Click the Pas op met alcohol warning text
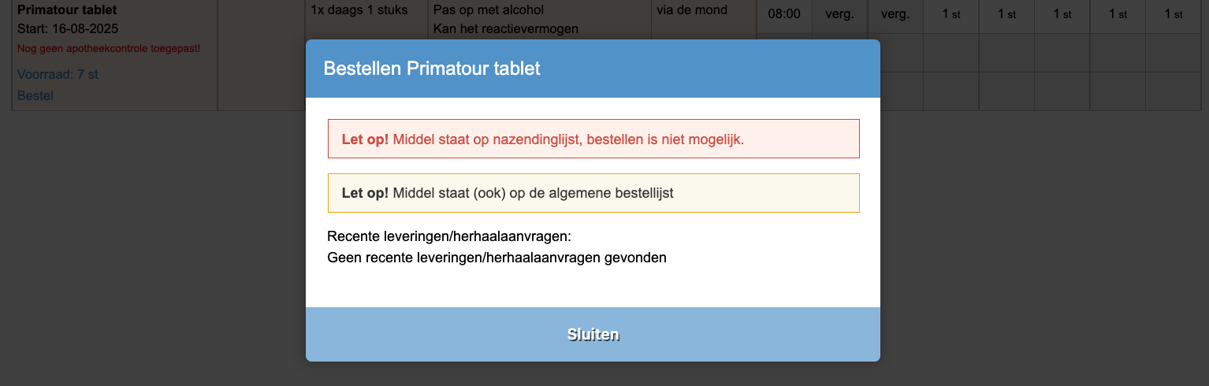This screenshot has width=1209, height=386. pos(489,10)
